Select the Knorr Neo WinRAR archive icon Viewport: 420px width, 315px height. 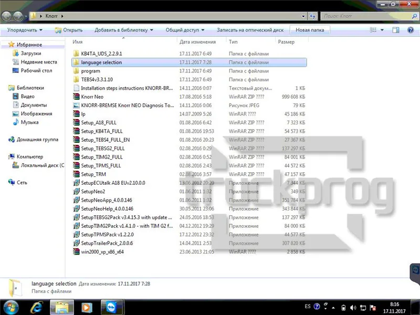click(x=76, y=97)
